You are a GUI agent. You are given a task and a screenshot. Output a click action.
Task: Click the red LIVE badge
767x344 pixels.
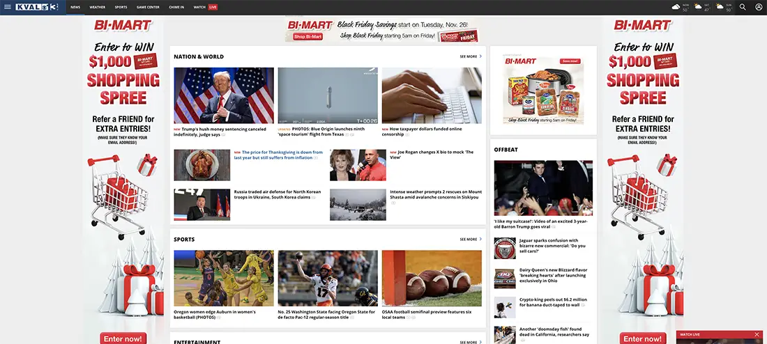[213, 8]
